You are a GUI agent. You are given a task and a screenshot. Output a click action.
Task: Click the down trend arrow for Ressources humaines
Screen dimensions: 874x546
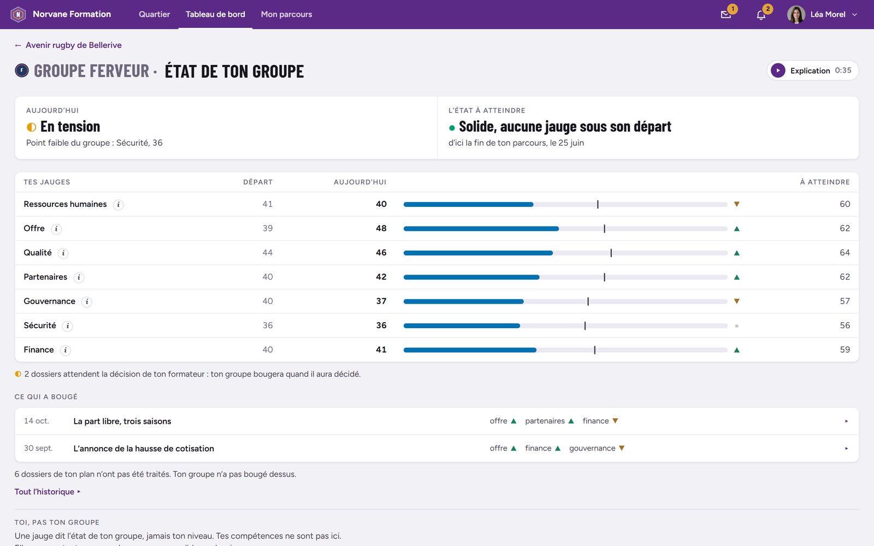[737, 204]
